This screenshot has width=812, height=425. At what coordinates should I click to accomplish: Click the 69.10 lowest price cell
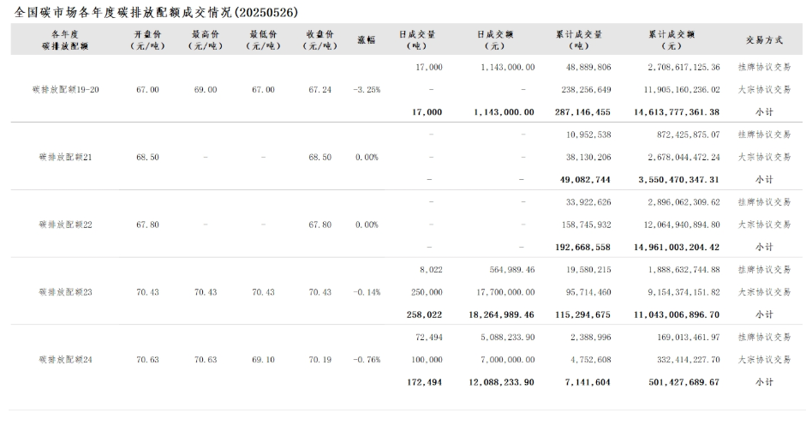pos(262,359)
